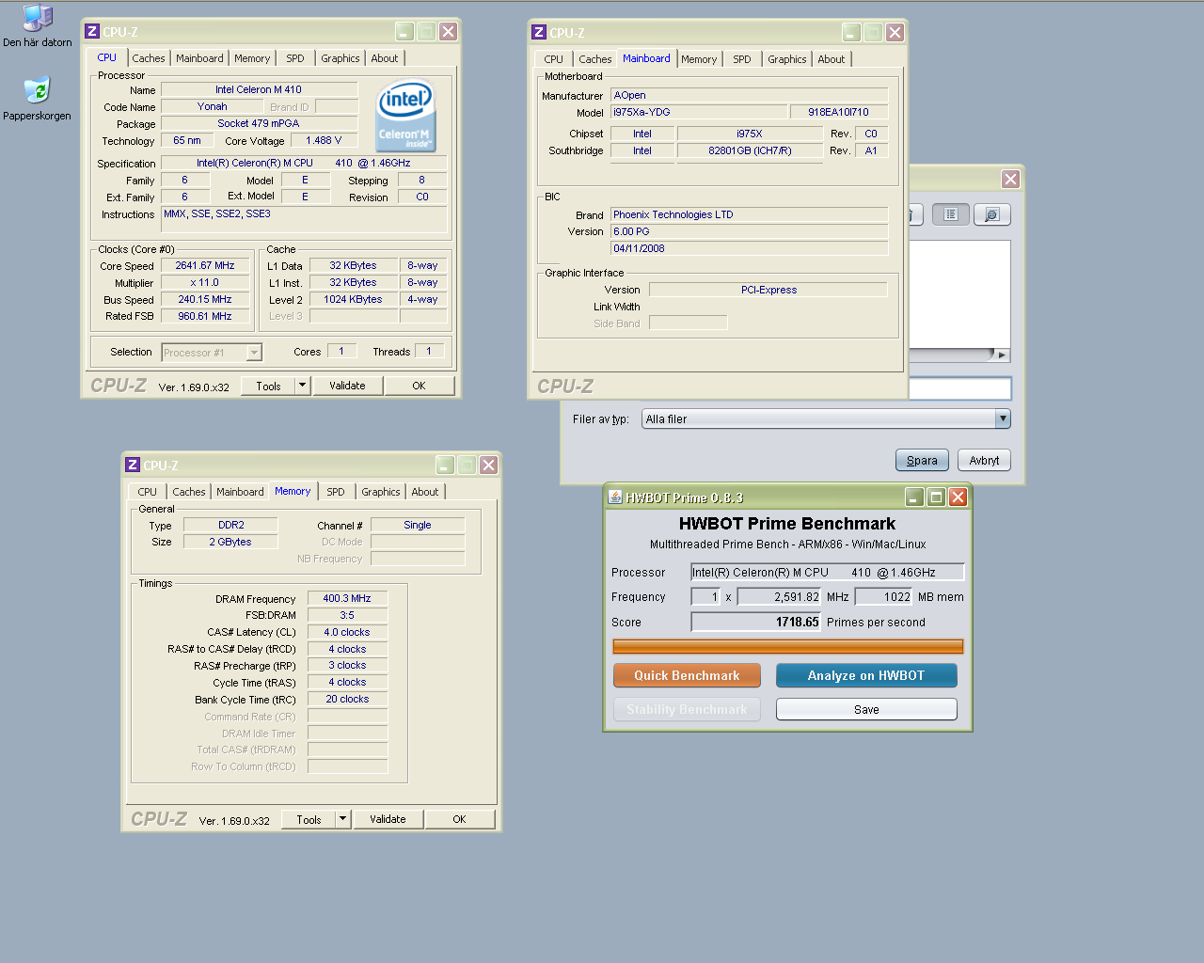Open About tab in the CPU-Z CPU tab window
This screenshot has height=963, width=1204.
[385, 58]
